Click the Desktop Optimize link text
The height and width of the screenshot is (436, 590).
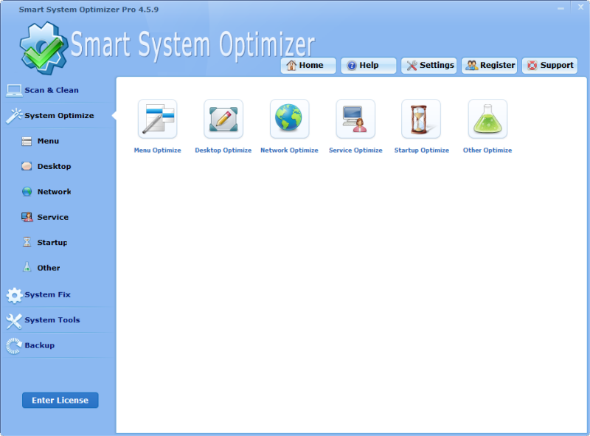click(x=223, y=150)
